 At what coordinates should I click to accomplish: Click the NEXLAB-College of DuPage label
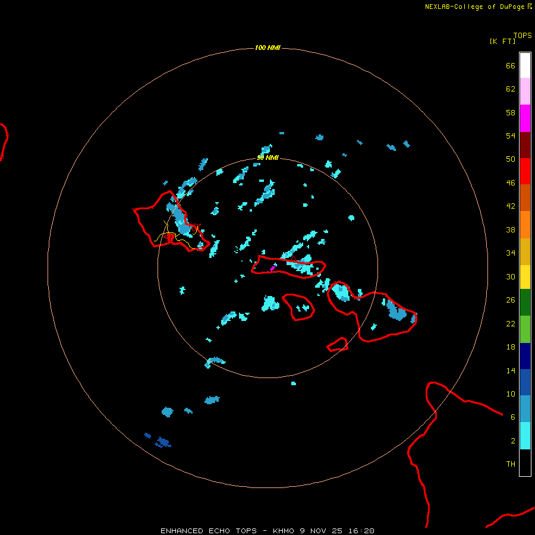[474, 7]
